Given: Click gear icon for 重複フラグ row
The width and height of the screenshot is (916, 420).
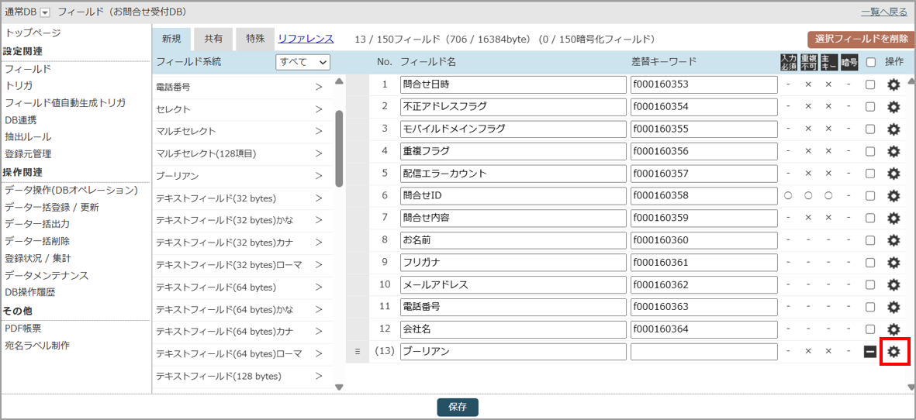Looking at the screenshot, I should coord(894,151).
